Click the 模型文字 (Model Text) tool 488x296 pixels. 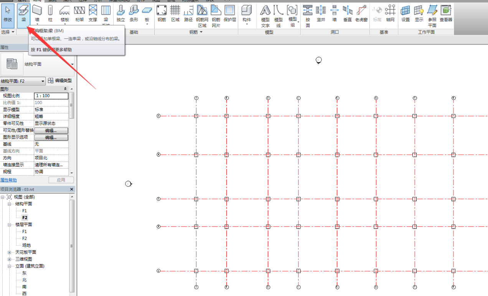[x=265, y=16]
